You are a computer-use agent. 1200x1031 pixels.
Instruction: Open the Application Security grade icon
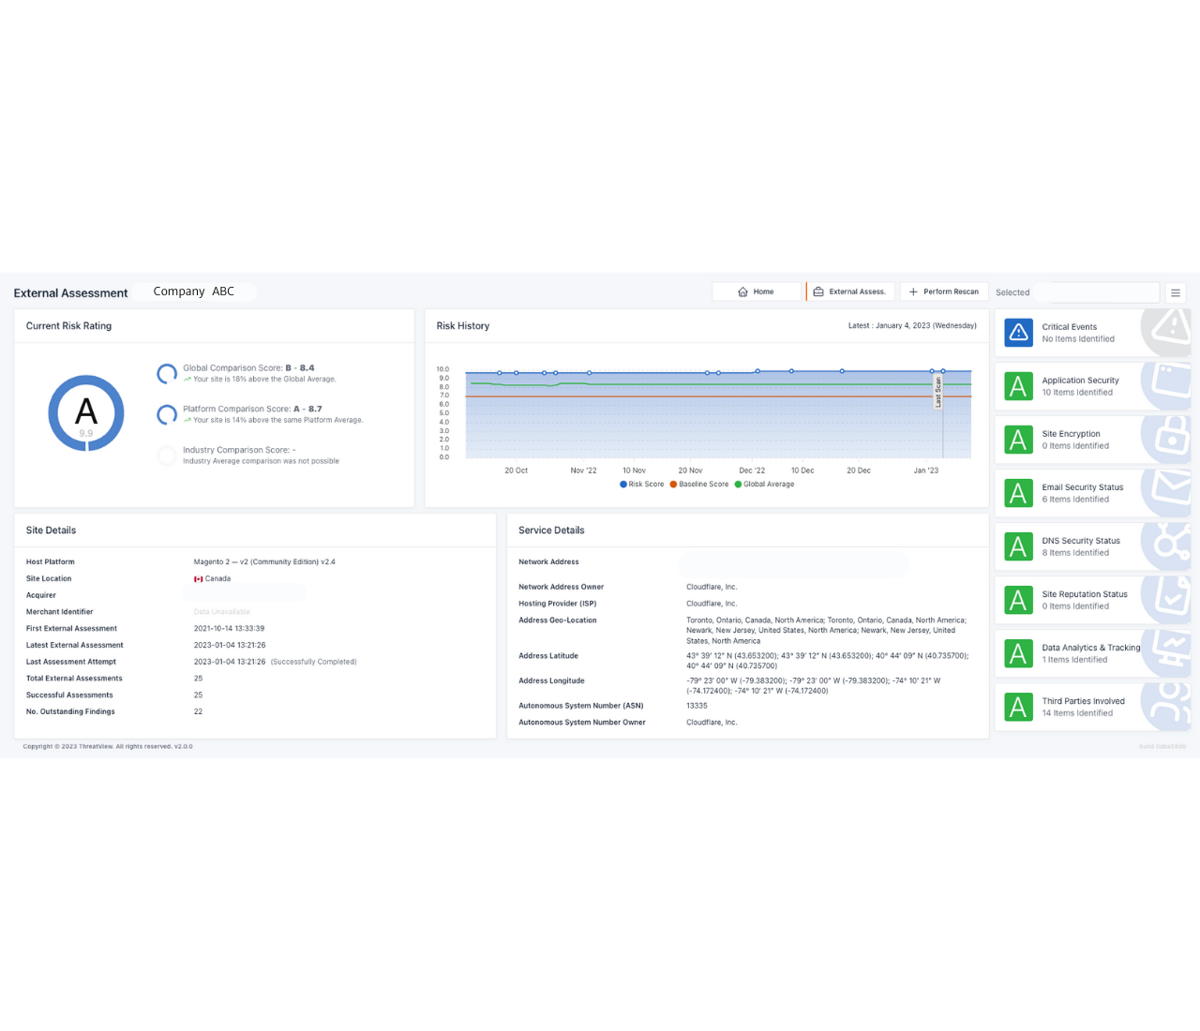pyautogui.click(x=1018, y=386)
